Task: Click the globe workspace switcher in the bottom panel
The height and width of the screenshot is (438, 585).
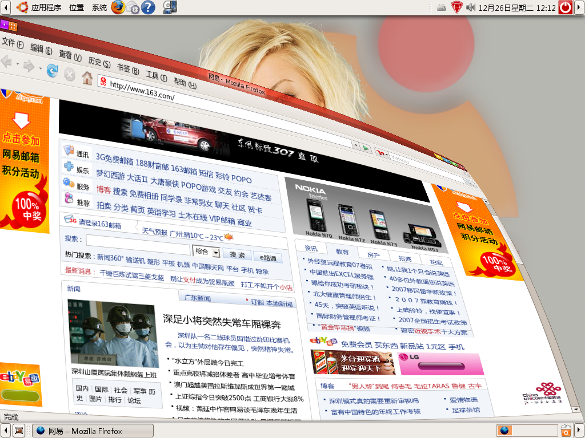Action: [504, 431]
